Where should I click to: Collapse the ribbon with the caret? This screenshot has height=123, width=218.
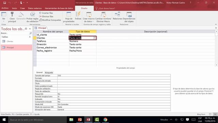[x=216, y=24]
